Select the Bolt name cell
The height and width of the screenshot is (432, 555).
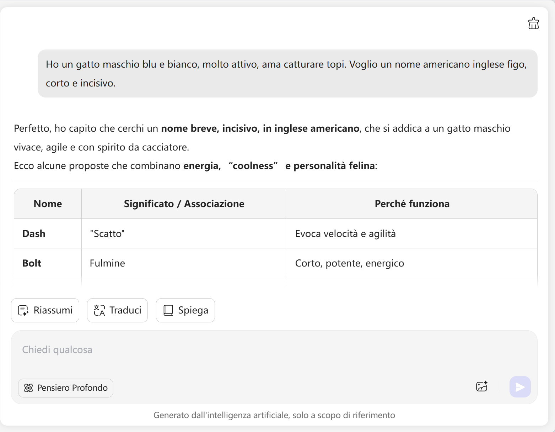click(x=32, y=263)
